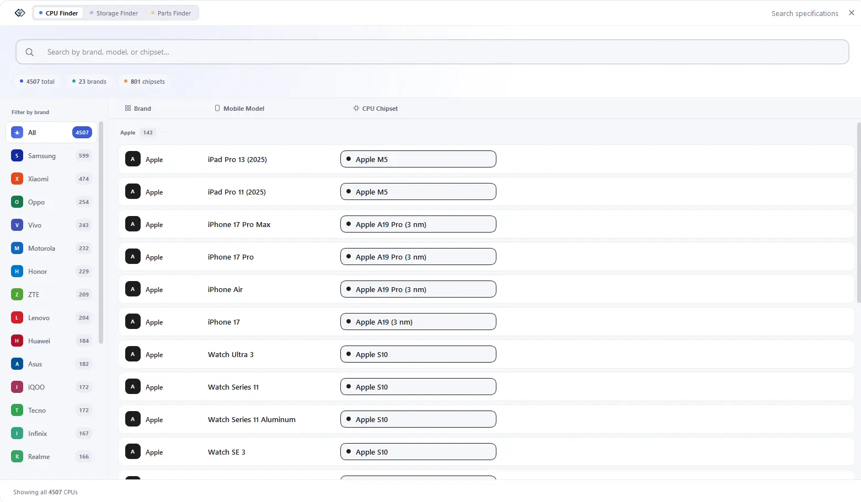The height and width of the screenshot is (502, 861).
Task: Switch to the Storage Finder tab
Action: (x=114, y=13)
